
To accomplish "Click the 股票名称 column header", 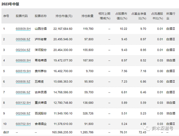I will click(41, 16).
